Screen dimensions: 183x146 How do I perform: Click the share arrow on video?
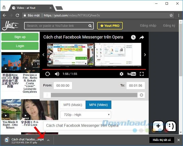[142, 37]
